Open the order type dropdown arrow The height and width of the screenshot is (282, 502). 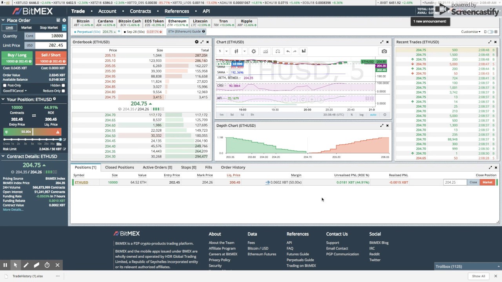pos(64,28)
